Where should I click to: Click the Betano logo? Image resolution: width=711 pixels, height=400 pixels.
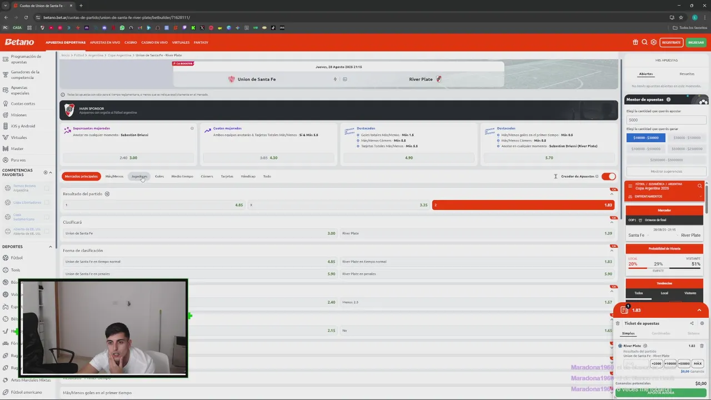coord(19,42)
